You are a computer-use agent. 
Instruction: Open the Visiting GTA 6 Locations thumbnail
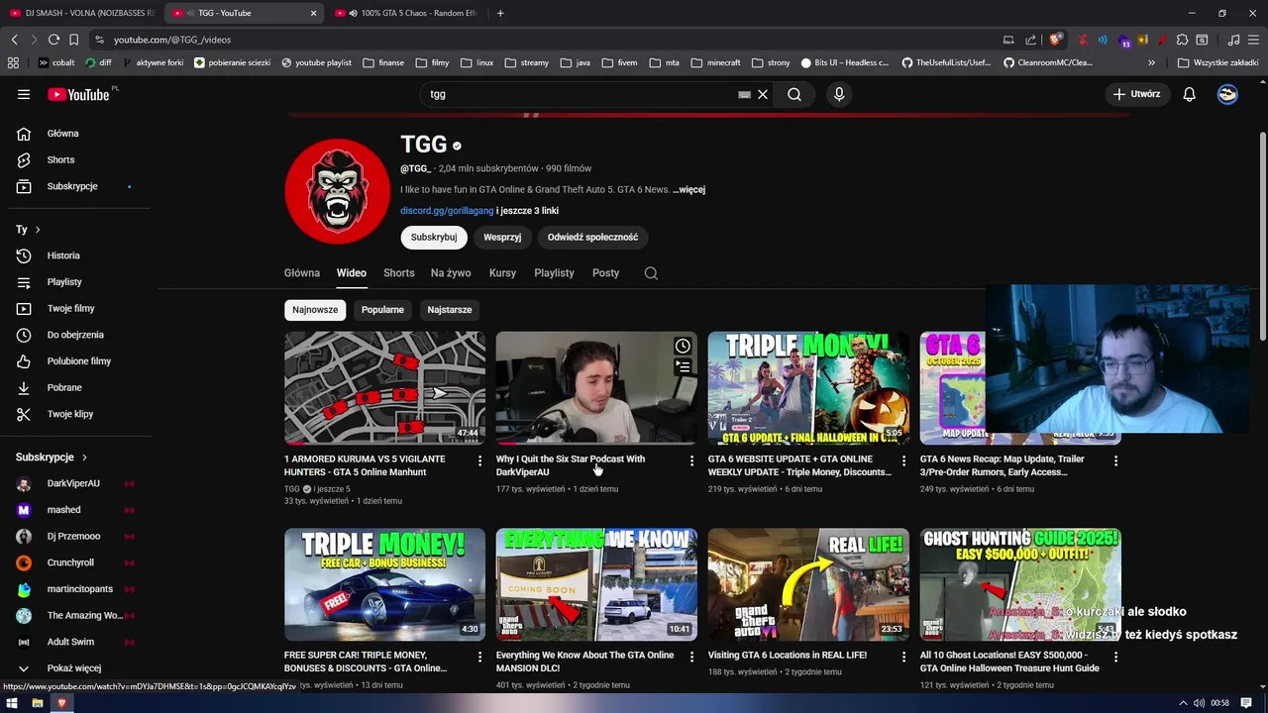click(808, 584)
